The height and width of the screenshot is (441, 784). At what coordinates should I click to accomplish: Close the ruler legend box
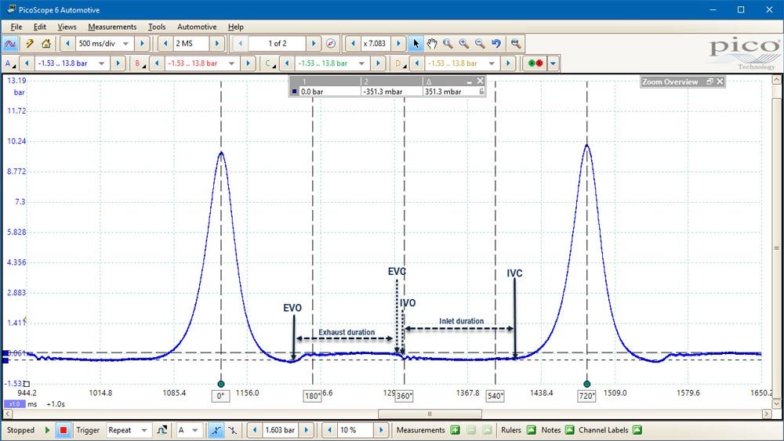point(480,81)
